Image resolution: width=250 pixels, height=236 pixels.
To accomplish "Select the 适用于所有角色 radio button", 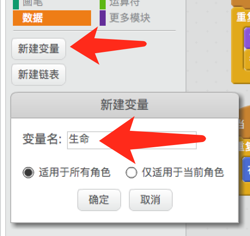I will (x=28, y=172).
